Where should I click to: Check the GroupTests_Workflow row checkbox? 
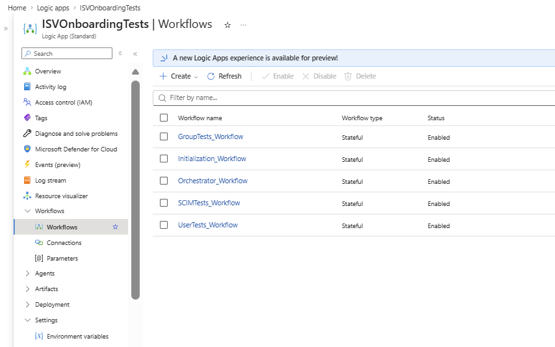click(x=164, y=136)
